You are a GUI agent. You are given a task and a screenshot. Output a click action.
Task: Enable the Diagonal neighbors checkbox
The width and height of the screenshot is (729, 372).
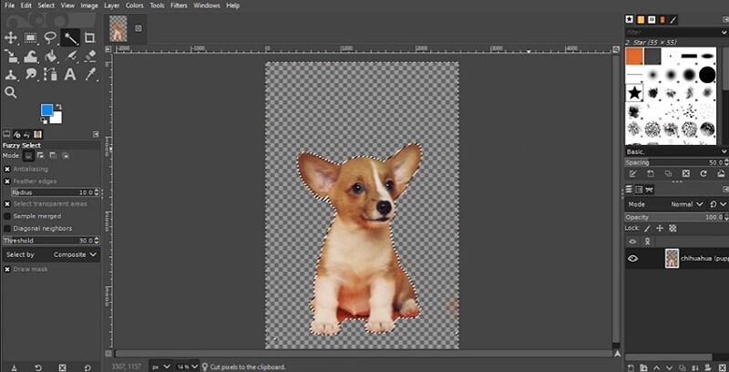7,228
